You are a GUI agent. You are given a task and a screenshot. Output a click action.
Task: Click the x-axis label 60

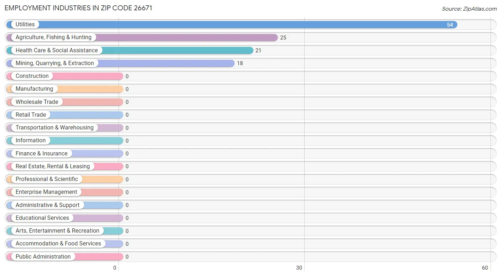point(485,268)
